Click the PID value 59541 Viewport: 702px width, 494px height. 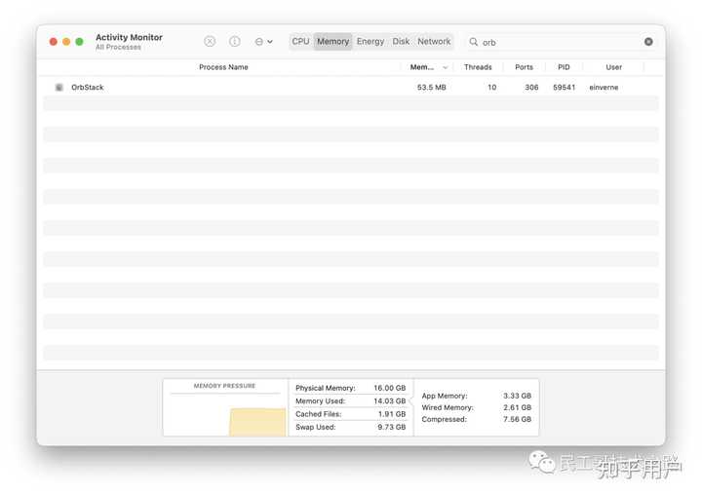coord(565,88)
